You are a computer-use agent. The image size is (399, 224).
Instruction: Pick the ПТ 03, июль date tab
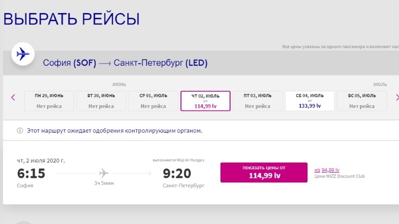click(x=257, y=101)
